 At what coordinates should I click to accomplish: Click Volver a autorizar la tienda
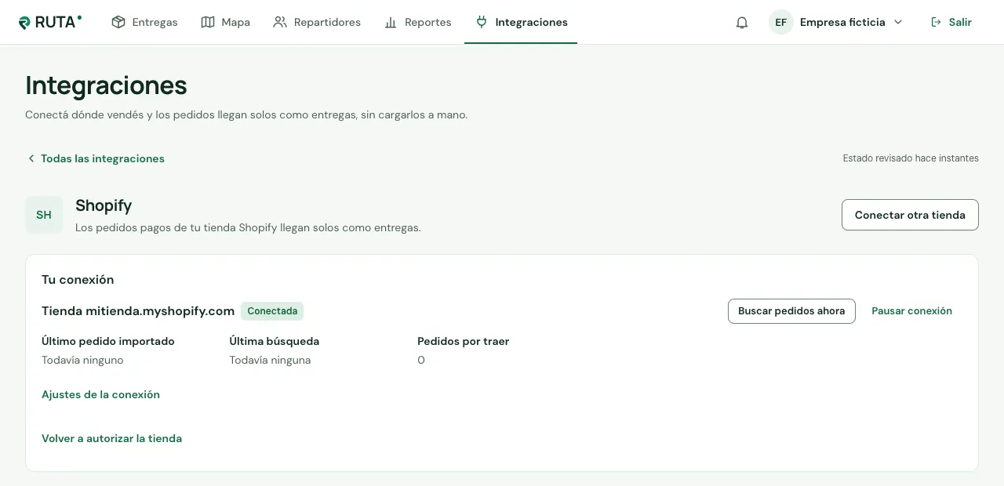point(111,438)
